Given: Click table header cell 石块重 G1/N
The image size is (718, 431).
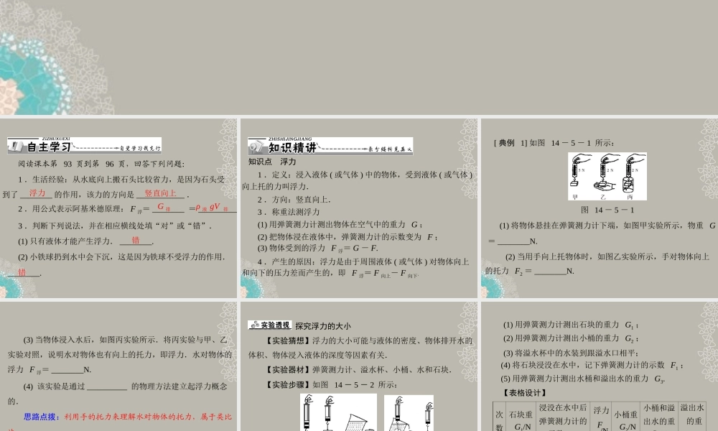Looking at the screenshot, I should coord(521,417).
